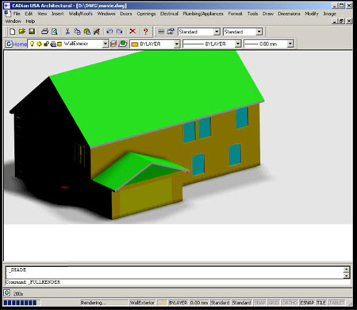Click the red X delete icon
The width and height of the screenshot is (357, 310).
tap(132, 31)
